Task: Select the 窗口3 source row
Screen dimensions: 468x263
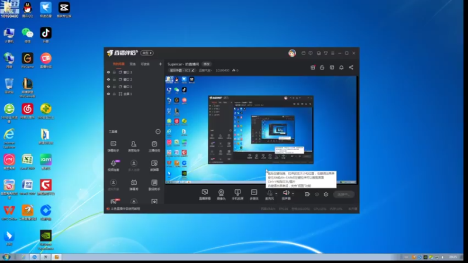Action: point(134,72)
